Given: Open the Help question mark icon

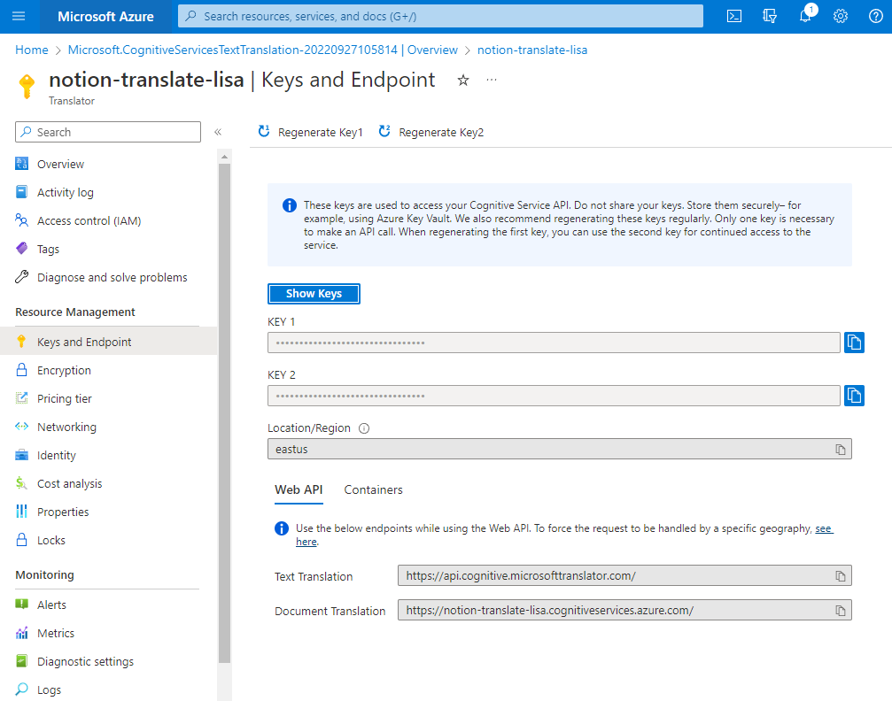Looking at the screenshot, I should (875, 16).
